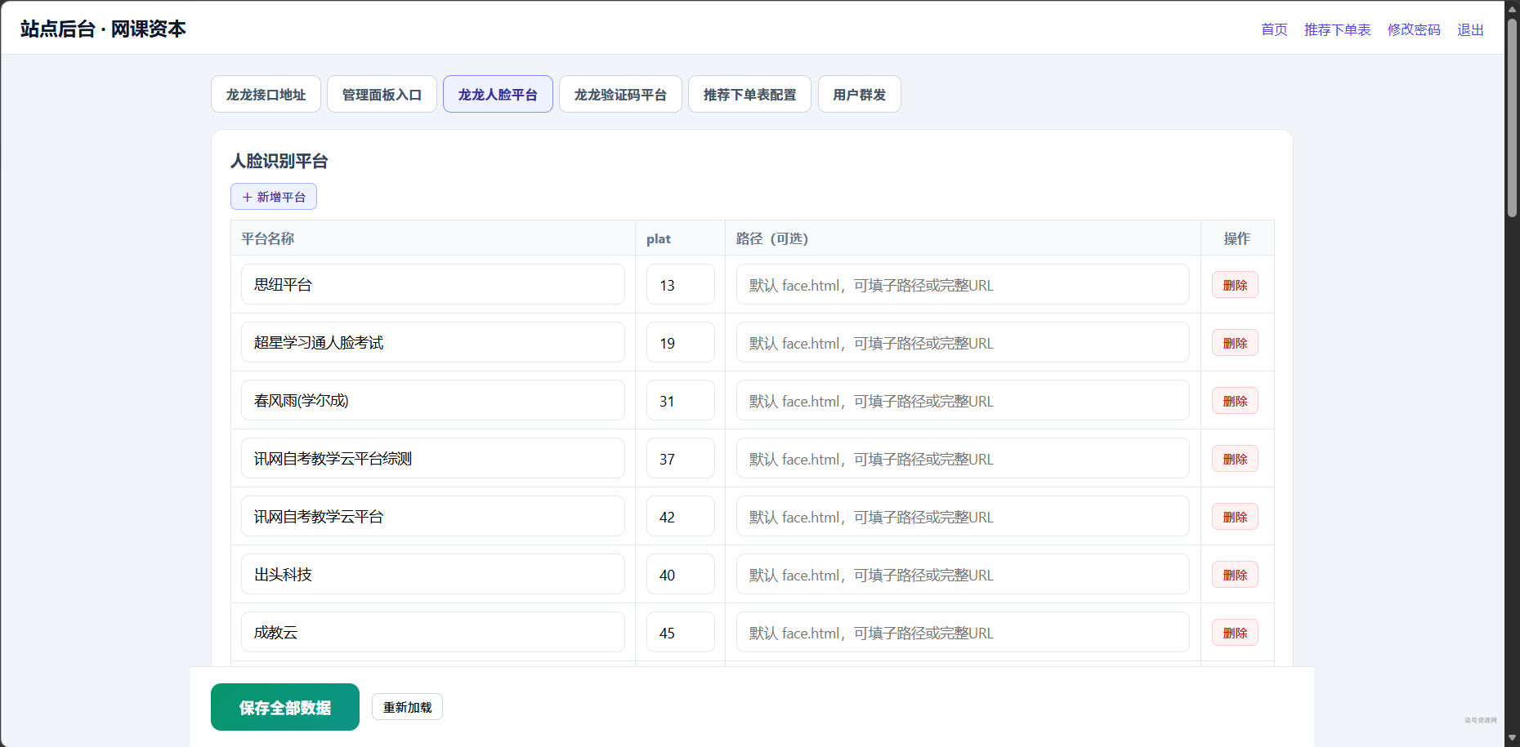Click the page vertical scrollbar thumb
1520x747 pixels.
coord(1512,117)
